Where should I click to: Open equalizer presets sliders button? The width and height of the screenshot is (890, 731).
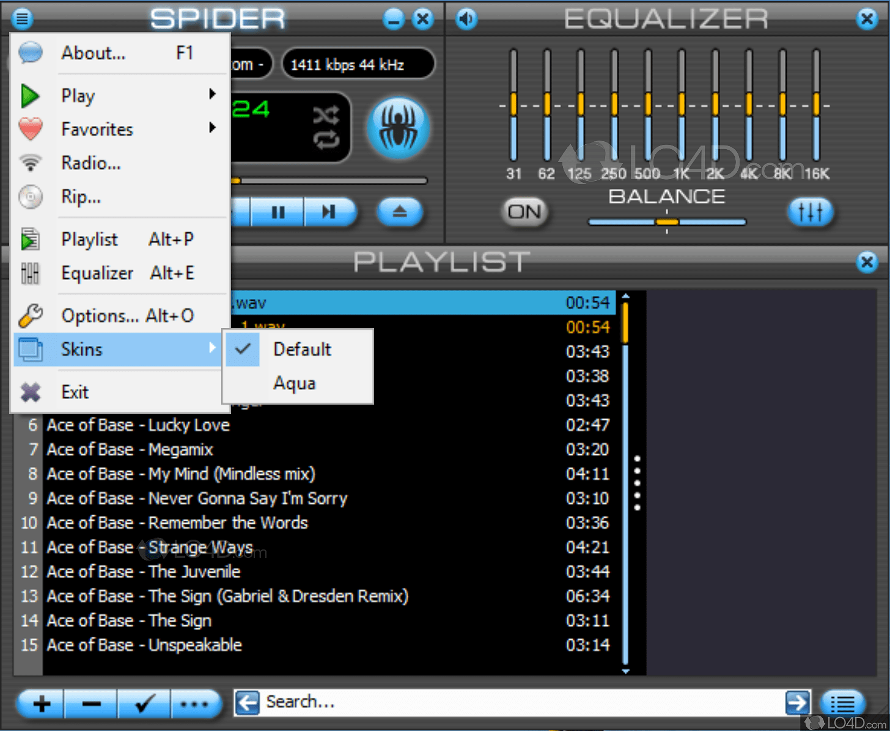[x=811, y=212]
